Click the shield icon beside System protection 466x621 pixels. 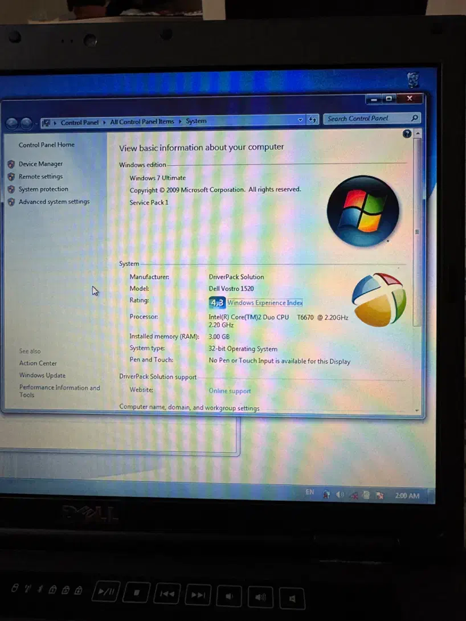tap(11, 189)
